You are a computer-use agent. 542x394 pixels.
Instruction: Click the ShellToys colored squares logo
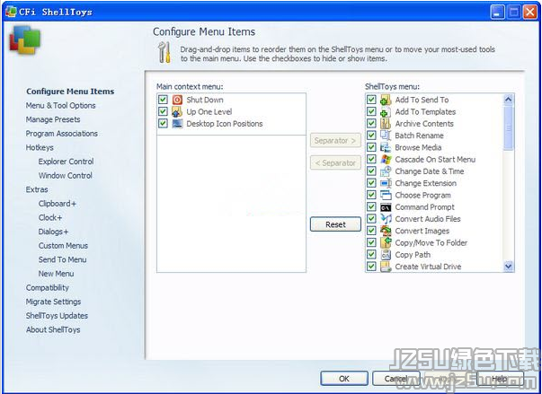[x=25, y=39]
